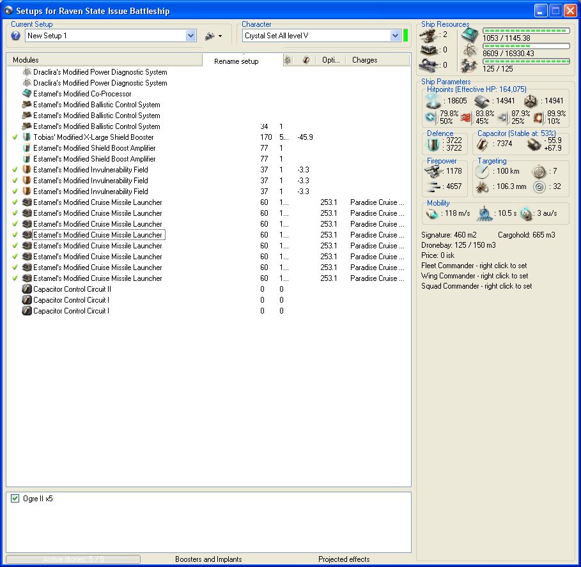Image resolution: width=581 pixels, height=567 pixels.
Task: Click the EM resistance icon at 79.8%
Action: tap(431, 117)
